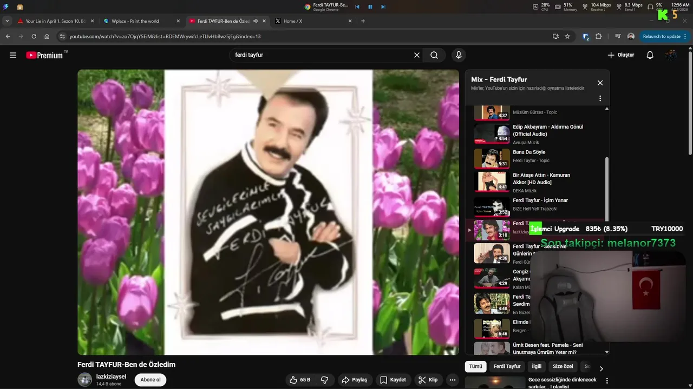Show more filter chips with the right arrow
Image resolution: width=693 pixels, height=389 pixels.
pyautogui.click(x=601, y=368)
